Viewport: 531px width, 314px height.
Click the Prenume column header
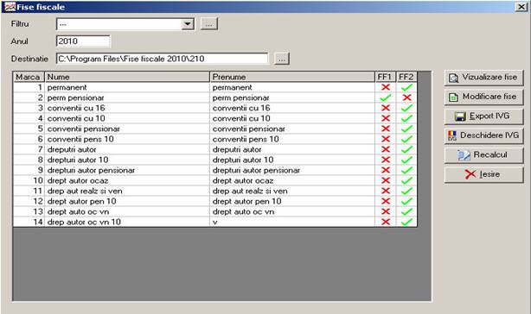292,77
